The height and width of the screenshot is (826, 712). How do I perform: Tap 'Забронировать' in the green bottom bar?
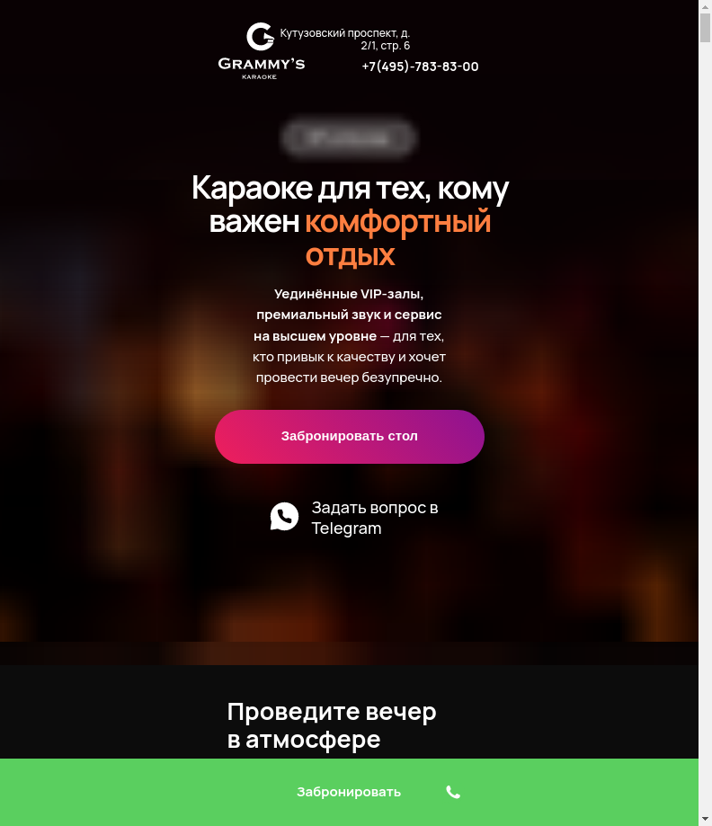click(349, 792)
